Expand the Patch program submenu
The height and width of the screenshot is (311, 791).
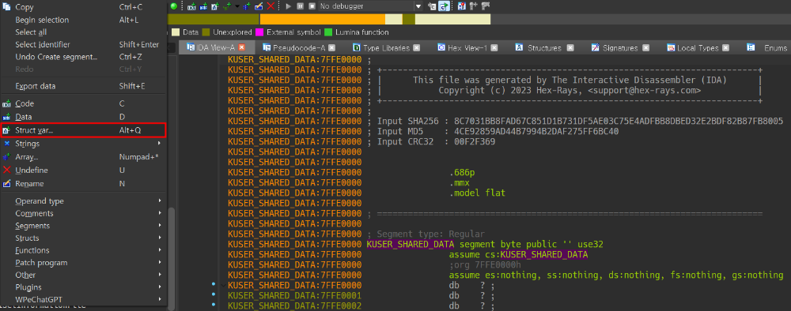pos(83,263)
